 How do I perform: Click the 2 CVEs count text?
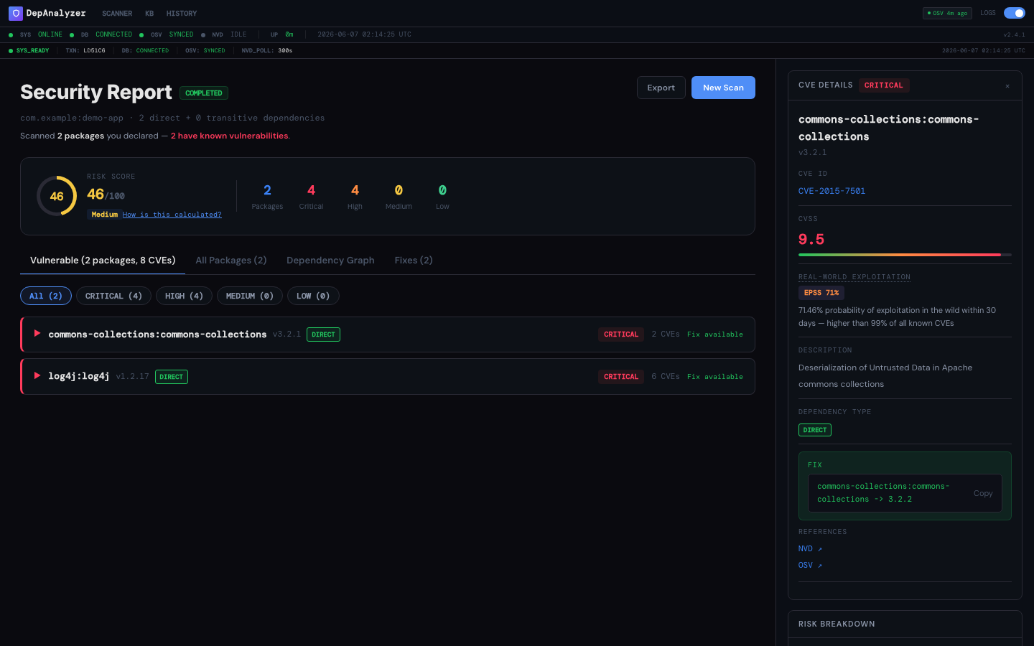coord(666,334)
